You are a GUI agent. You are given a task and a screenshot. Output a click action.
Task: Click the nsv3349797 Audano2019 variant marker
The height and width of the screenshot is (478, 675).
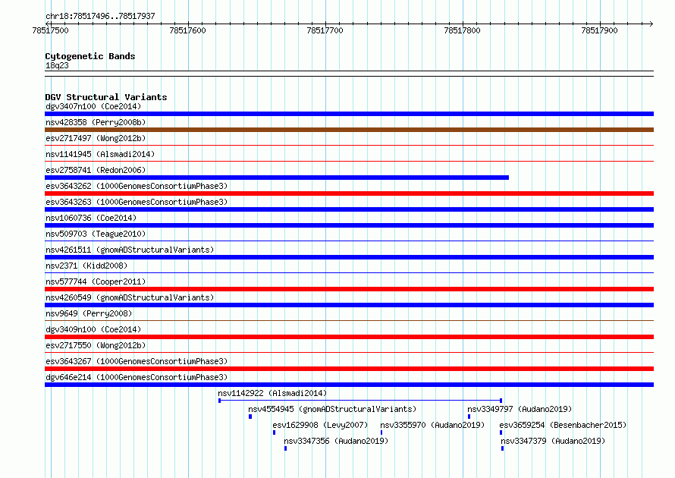pyautogui.click(x=469, y=417)
